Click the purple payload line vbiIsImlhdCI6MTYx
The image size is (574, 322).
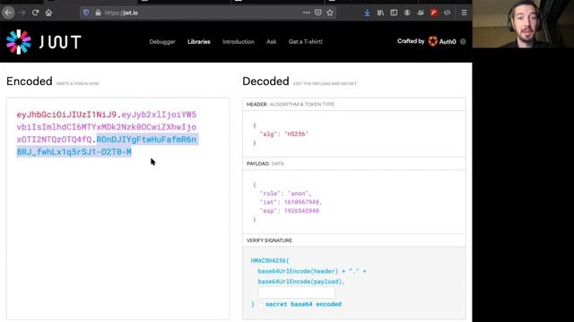tap(107, 127)
